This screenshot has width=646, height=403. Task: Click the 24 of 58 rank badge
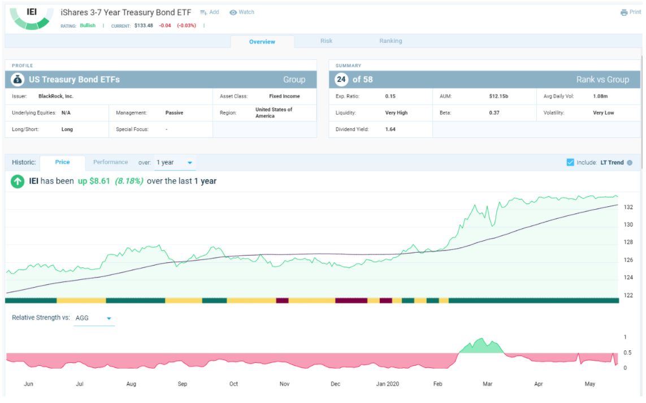[x=341, y=79]
